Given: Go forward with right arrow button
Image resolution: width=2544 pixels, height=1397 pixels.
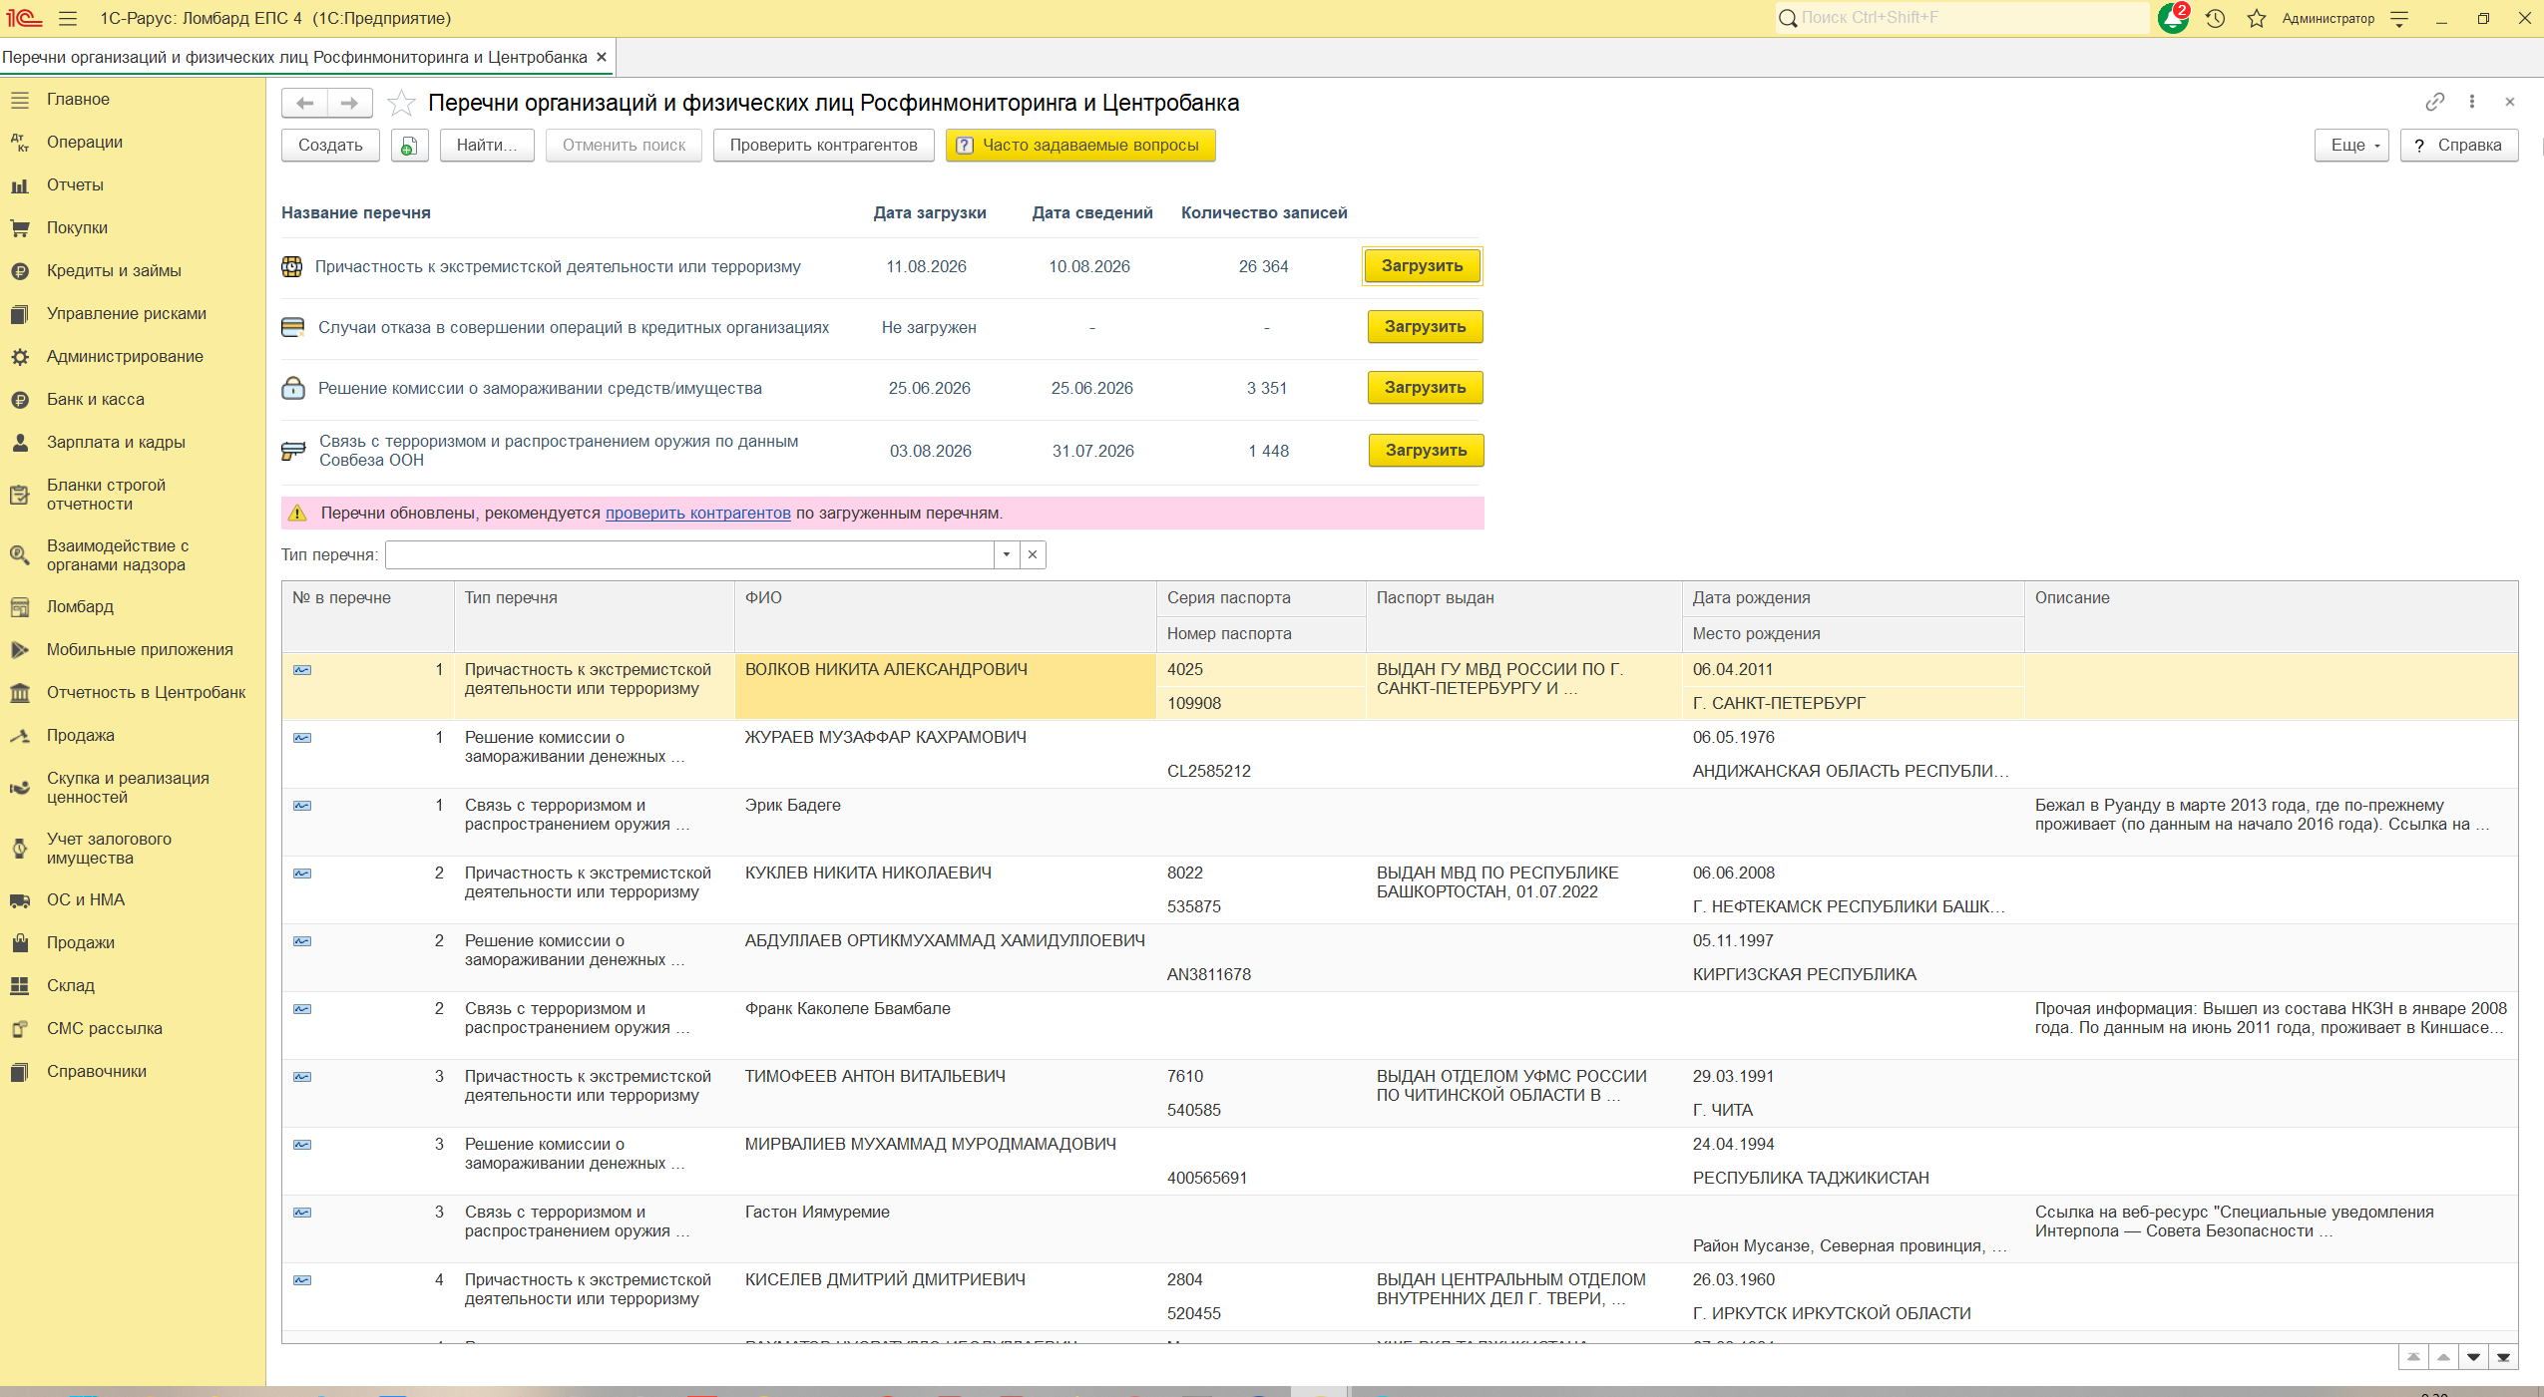Looking at the screenshot, I should 349,103.
